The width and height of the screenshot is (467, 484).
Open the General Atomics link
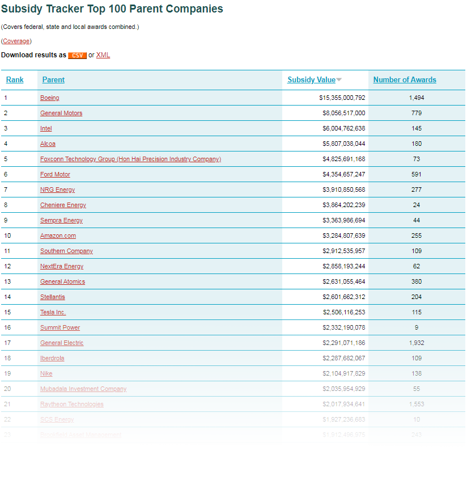(62, 281)
